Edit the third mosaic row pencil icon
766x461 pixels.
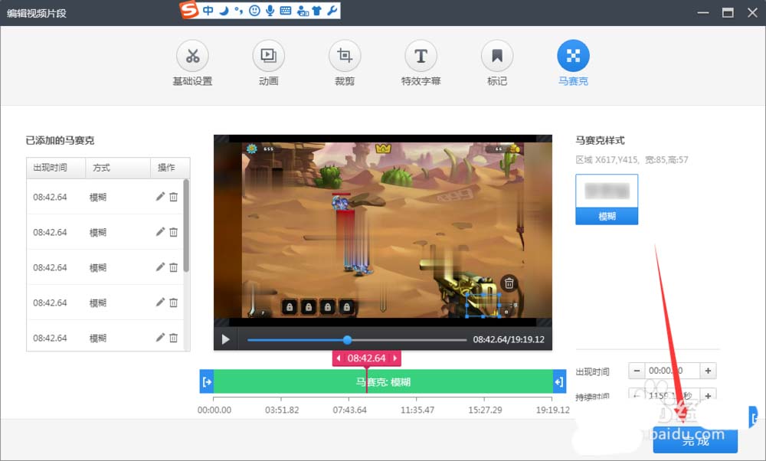coord(160,266)
